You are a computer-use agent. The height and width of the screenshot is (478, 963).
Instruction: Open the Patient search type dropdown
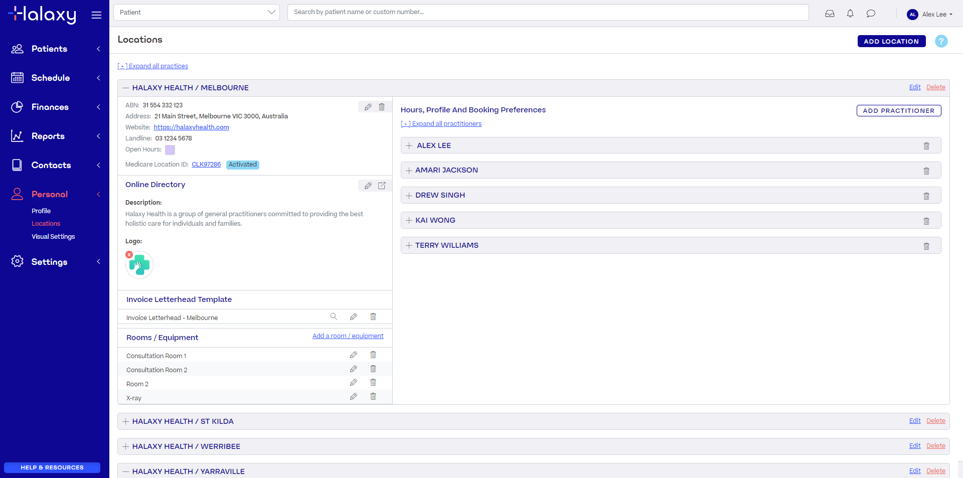click(197, 12)
